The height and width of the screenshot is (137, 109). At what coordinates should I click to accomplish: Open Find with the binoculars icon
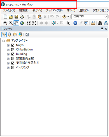tap(100, 23)
